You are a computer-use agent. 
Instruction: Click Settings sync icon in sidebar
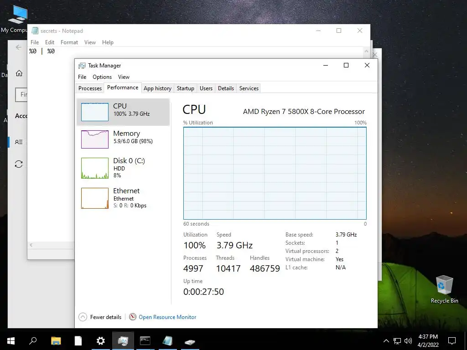tap(19, 164)
